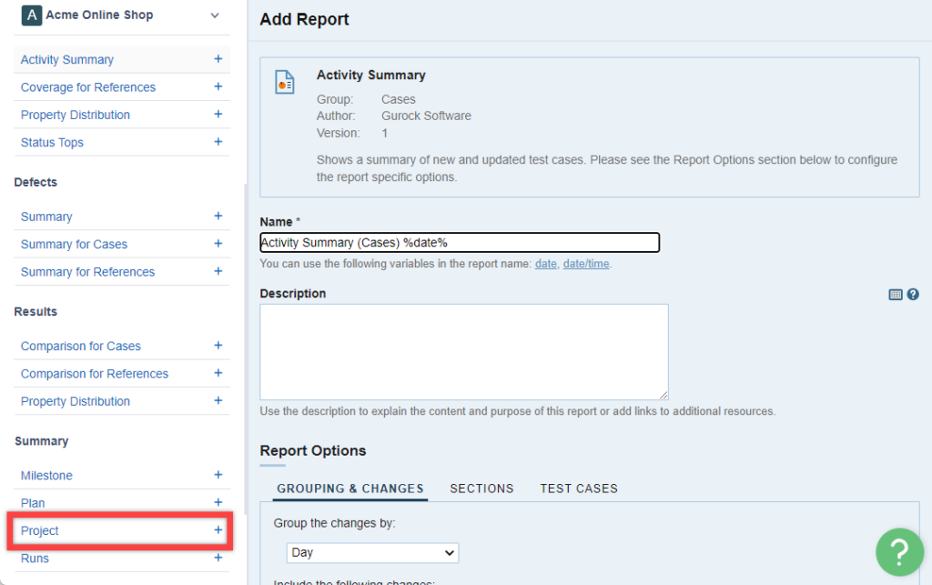The width and height of the screenshot is (932, 585).
Task: Open the Group the changes by Day dropdown
Action: click(372, 553)
